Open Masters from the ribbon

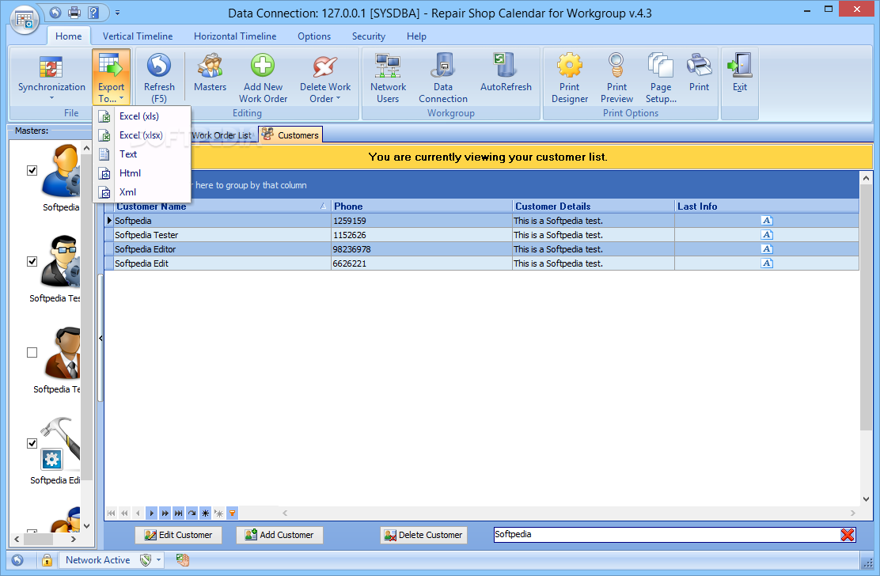(210, 72)
